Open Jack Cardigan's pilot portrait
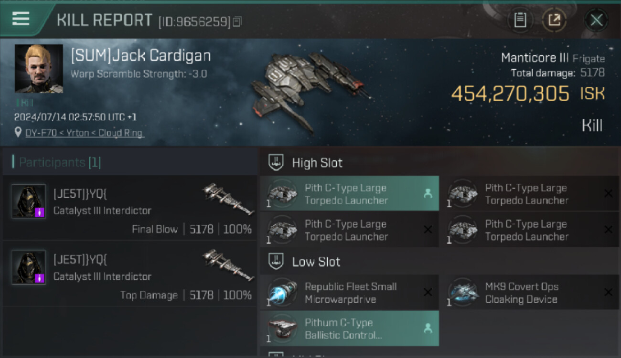 pos(39,69)
